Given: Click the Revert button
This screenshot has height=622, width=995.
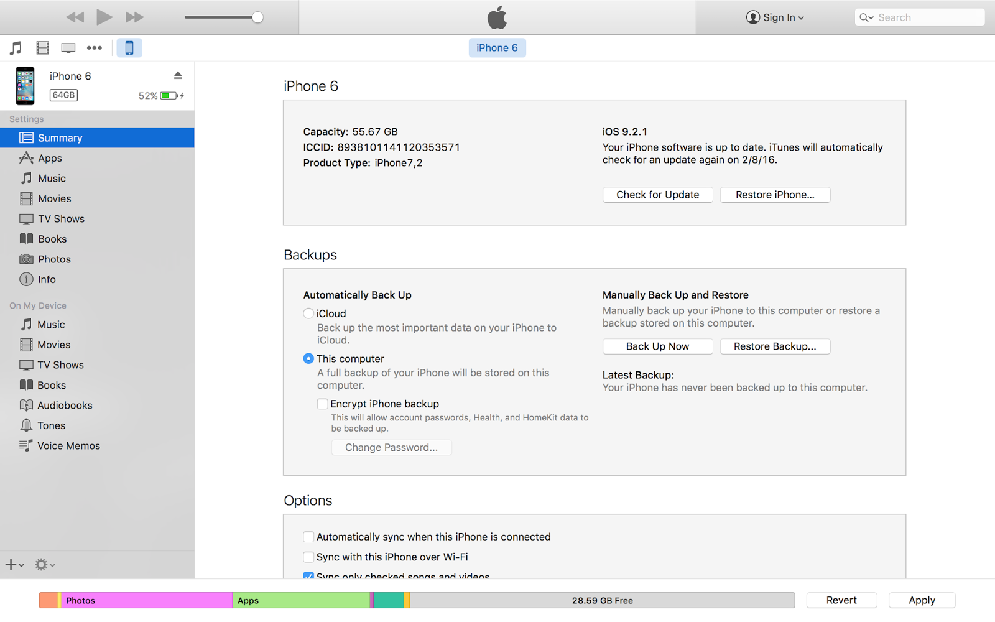Looking at the screenshot, I should [841, 600].
